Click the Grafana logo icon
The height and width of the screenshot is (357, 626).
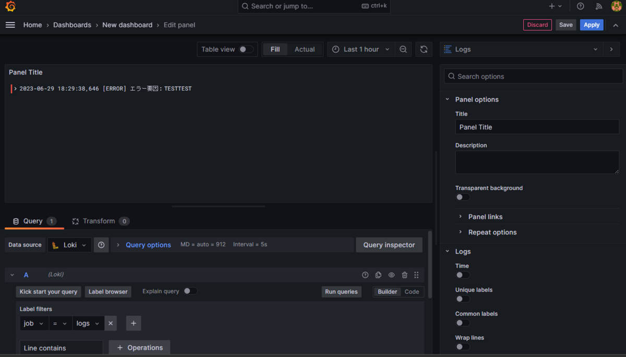[x=10, y=6]
